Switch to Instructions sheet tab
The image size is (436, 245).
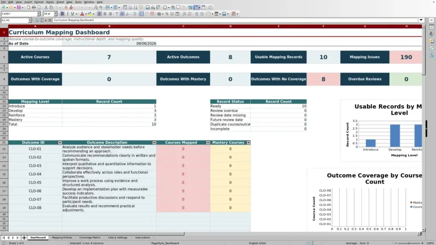tap(143, 238)
